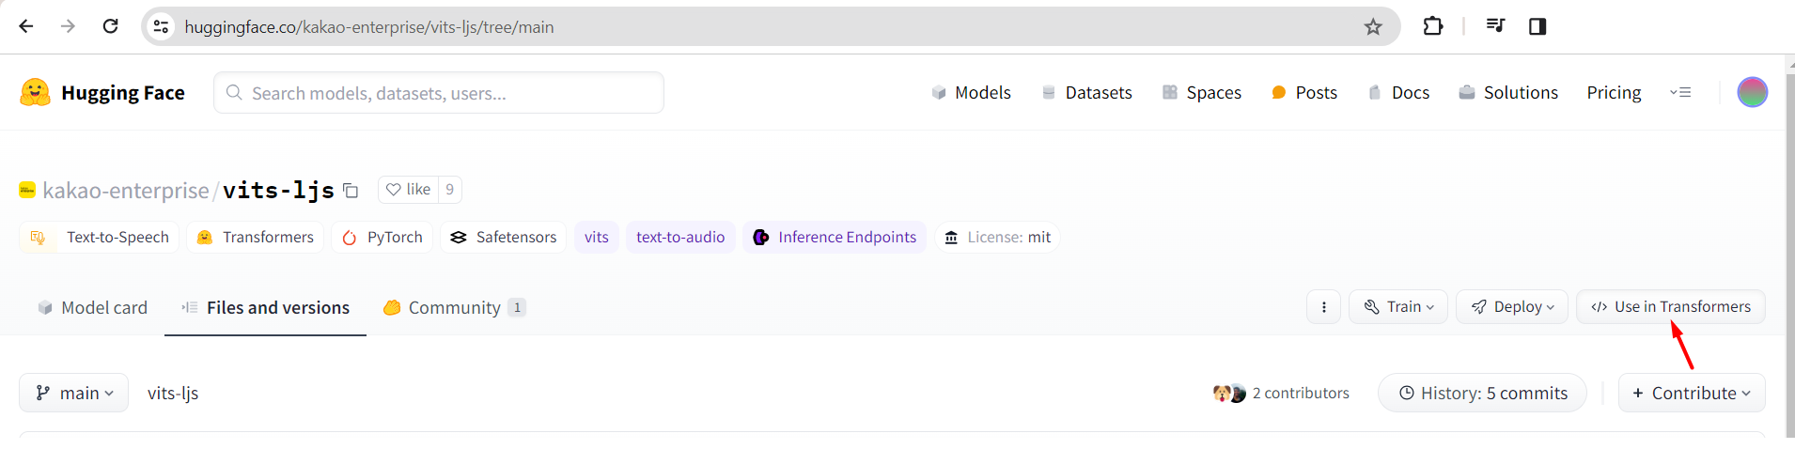1795x449 pixels.
Task: Focus the Search models, datasets, users field
Action: click(439, 93)
